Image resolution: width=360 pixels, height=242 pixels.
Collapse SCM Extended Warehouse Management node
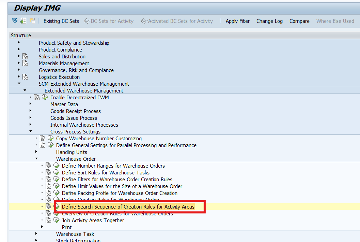pyautogui.click(x=19, y=84)
